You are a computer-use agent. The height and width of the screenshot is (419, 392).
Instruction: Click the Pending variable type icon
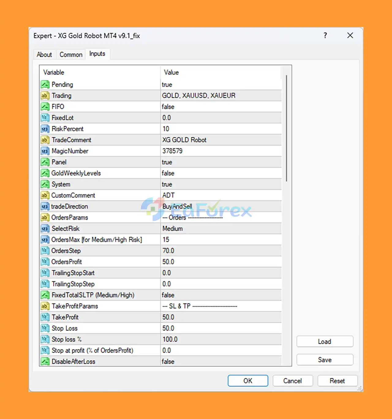click(x=45, y=84)
